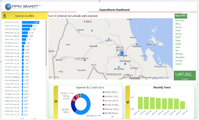
Task: Click the top 0.28T MDA bar
Action: click(31, 22)
